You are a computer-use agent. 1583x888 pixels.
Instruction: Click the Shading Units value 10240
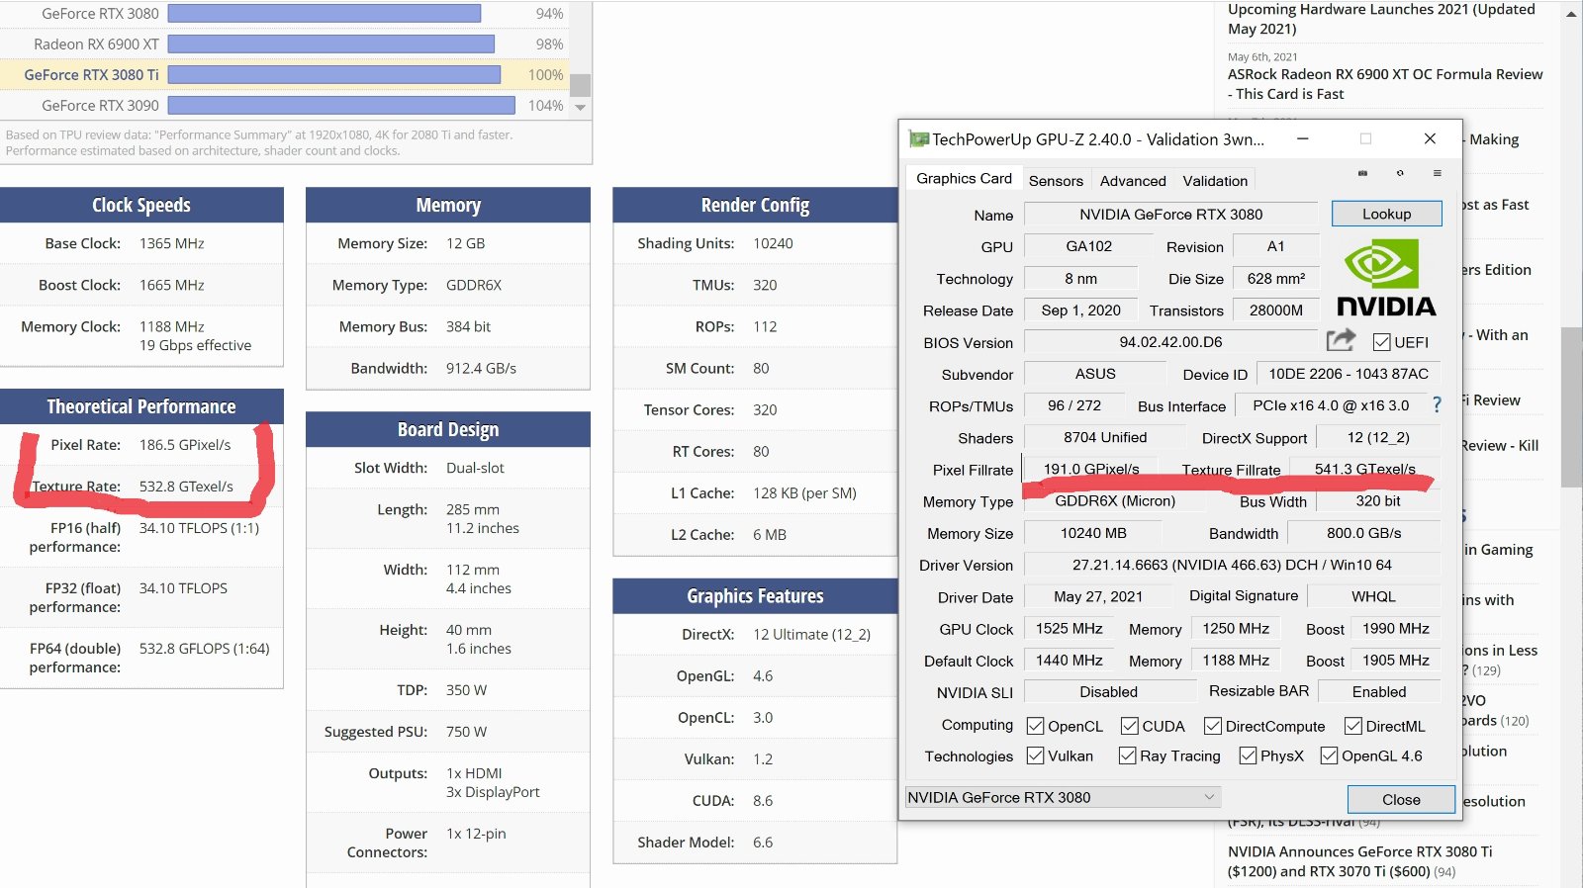[773, 243]
